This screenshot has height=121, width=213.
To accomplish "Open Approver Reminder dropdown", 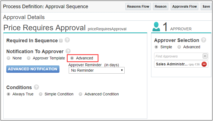I will (x=97, y=70).
